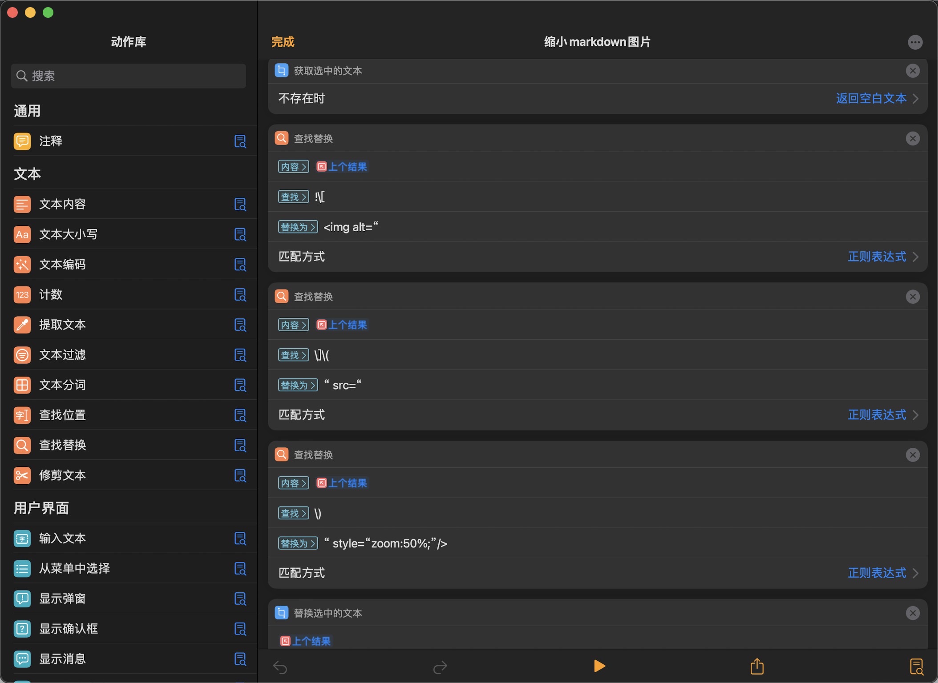
Task: Open documentation for 显示弹窗
Action: click(x=240, y=599)
